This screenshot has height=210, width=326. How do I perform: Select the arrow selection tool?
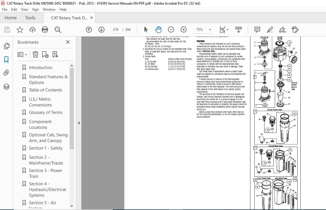click(146, 30)
